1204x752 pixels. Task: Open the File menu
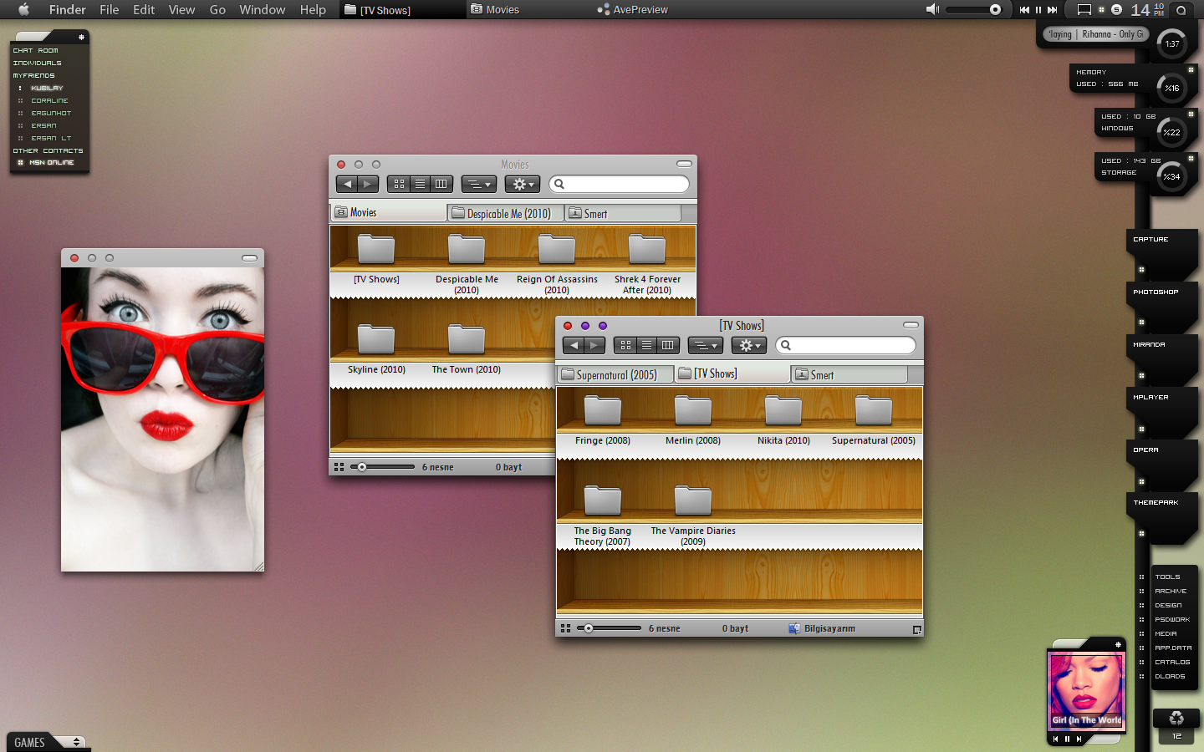pos(109,10)
